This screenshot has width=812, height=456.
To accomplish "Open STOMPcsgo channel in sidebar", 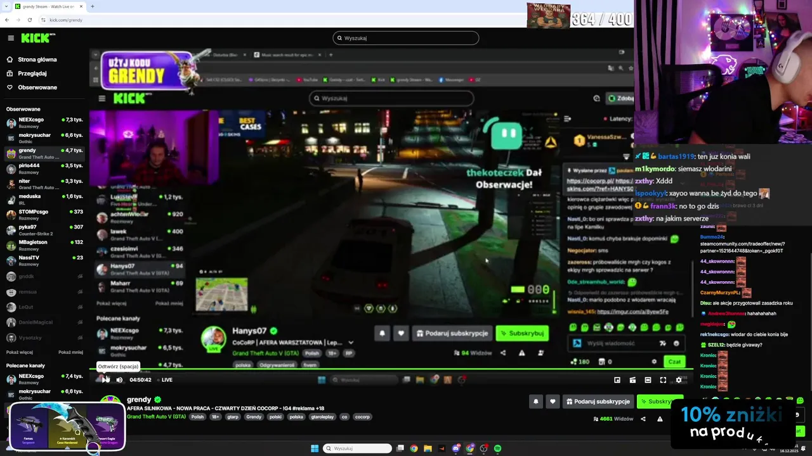I will (x=44, y=214).
